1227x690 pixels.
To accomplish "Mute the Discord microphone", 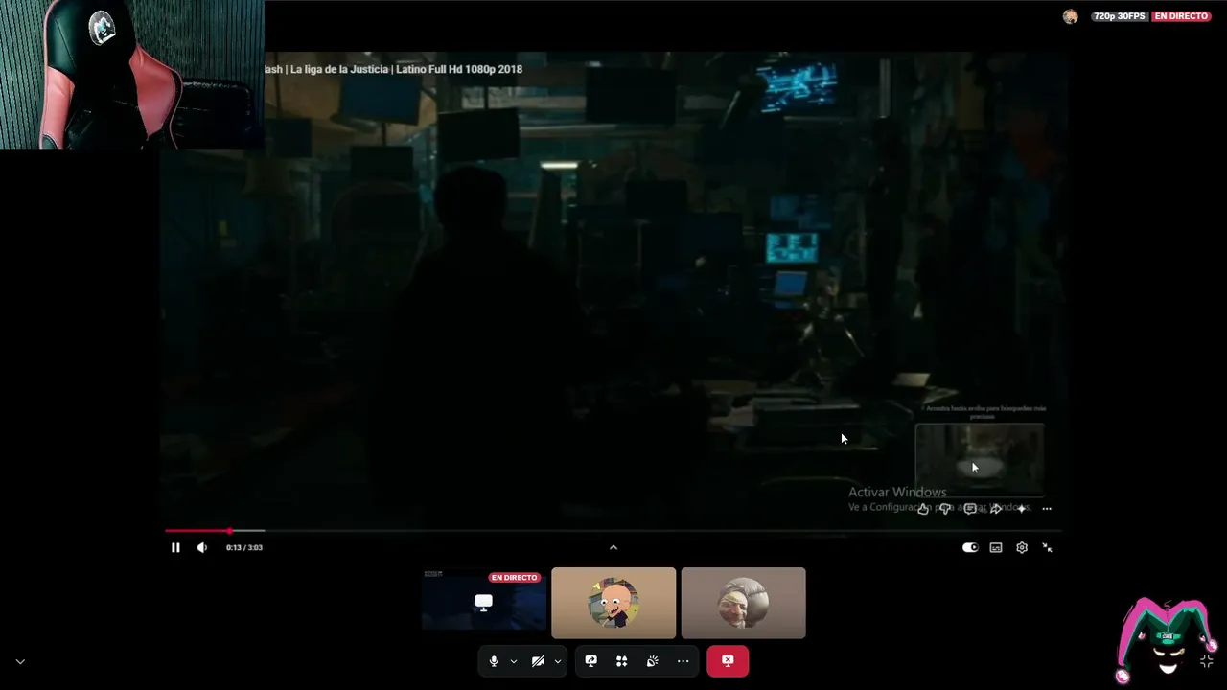I will click(494, 661).
